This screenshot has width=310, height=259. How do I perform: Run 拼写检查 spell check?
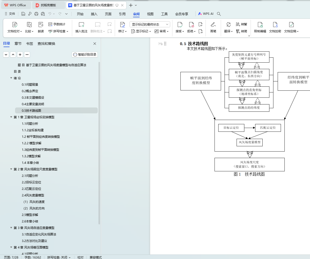[58, 31]
